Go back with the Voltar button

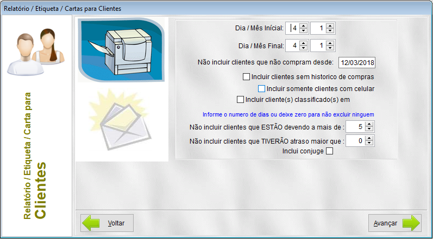click(x=107, y=223)
